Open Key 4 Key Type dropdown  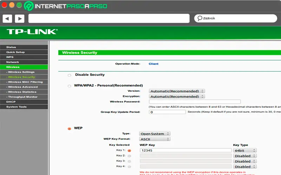click(x=245, y=167)
